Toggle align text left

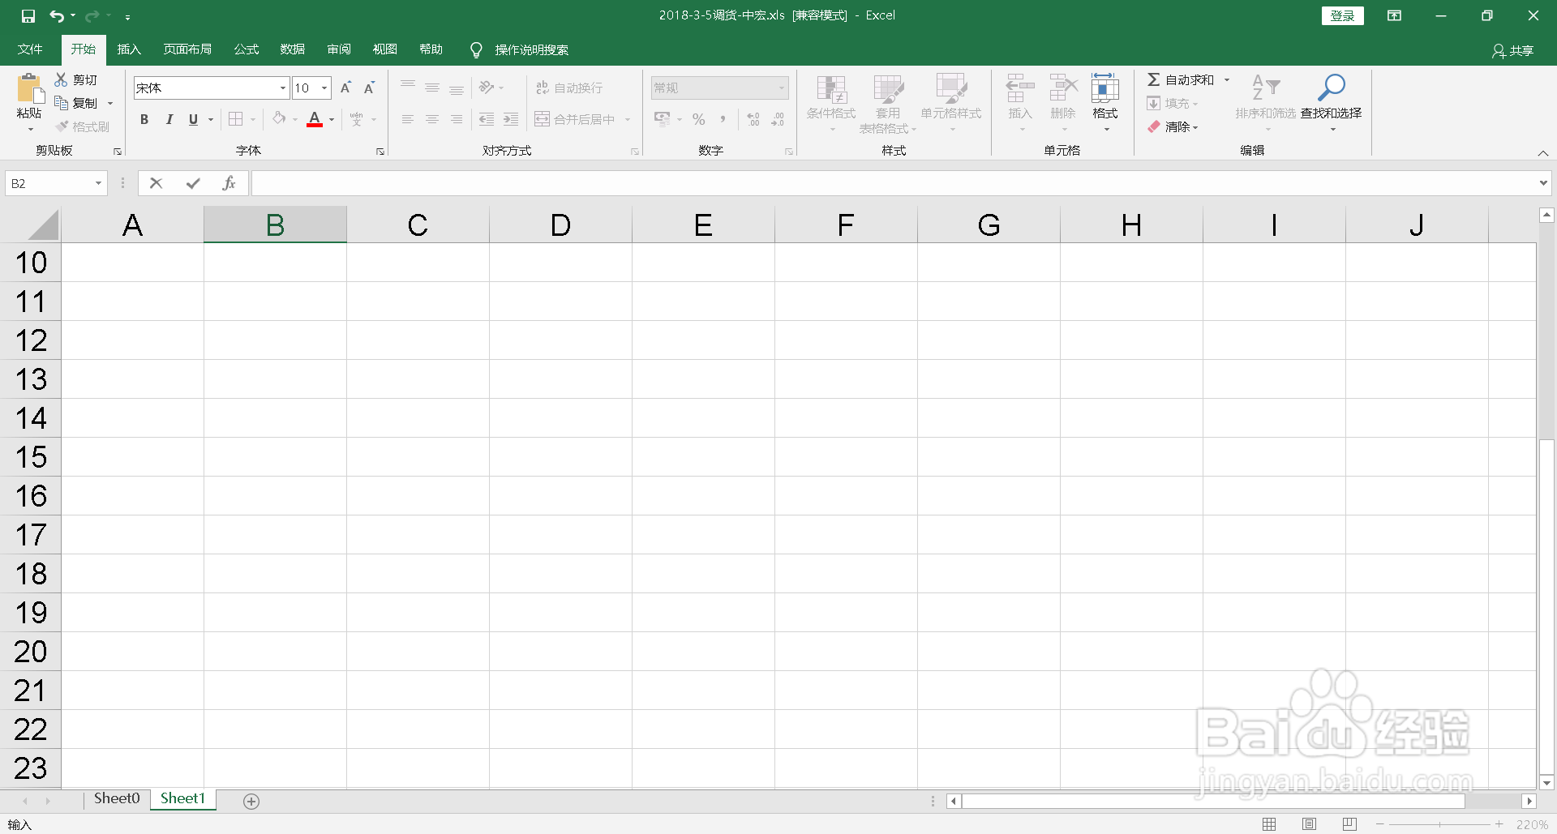pos(408,119)
